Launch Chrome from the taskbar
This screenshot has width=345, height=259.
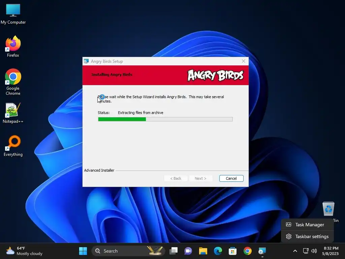point(248,251)
